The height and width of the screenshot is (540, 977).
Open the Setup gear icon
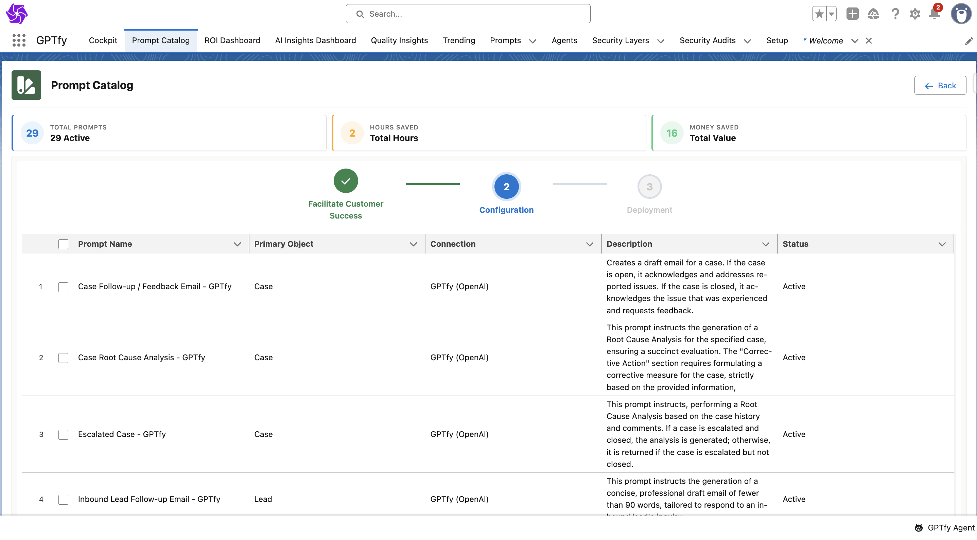(915, 14)
